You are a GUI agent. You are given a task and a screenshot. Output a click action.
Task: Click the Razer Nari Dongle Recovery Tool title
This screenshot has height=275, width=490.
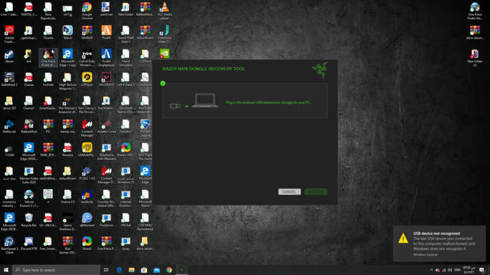tap(204, 69)
